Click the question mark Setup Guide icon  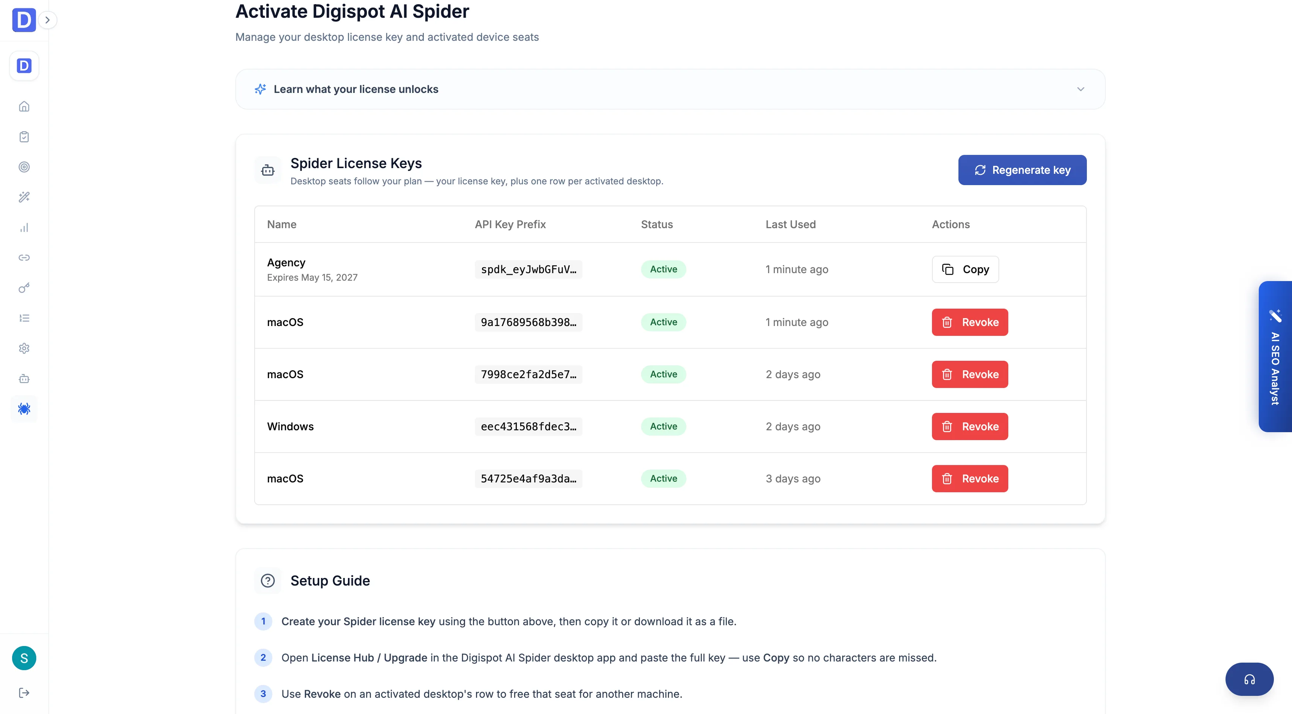268,581
